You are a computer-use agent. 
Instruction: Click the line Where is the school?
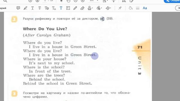44,67
